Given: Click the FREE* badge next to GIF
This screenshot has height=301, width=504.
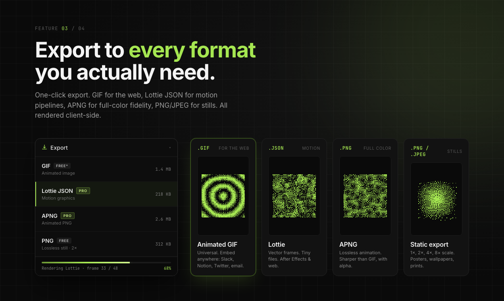Looking at the screenshot, I should pos(62,166).
